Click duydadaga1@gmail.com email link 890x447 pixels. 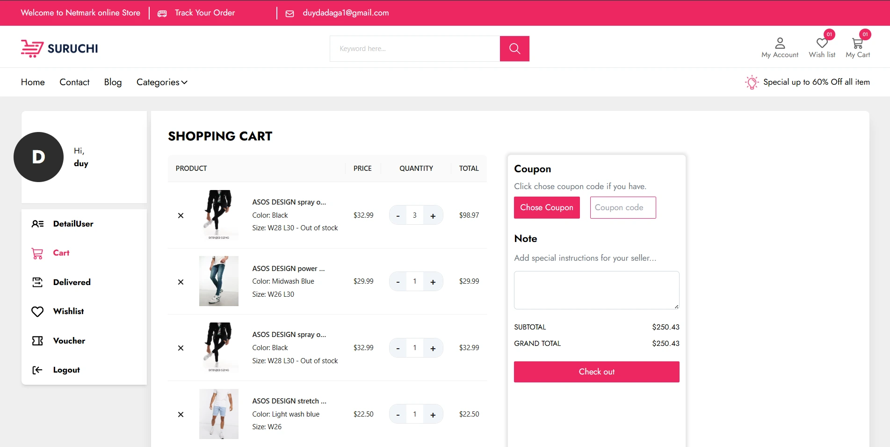coord(346,13)
